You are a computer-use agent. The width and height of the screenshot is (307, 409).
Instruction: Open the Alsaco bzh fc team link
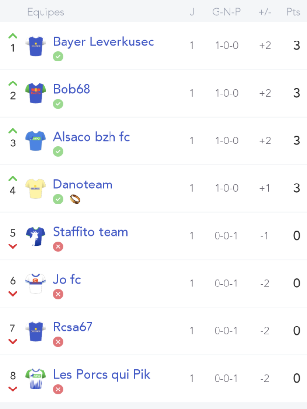coord(91,137)
